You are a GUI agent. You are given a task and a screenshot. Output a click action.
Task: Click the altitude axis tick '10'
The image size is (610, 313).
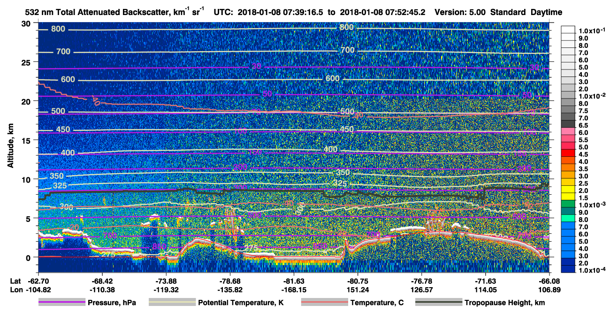tap(27, 179)
